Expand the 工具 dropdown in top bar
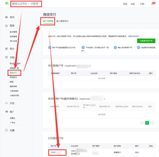Image resolution: width=159 pixels, height=157 pixels. (x=143, y=4)
